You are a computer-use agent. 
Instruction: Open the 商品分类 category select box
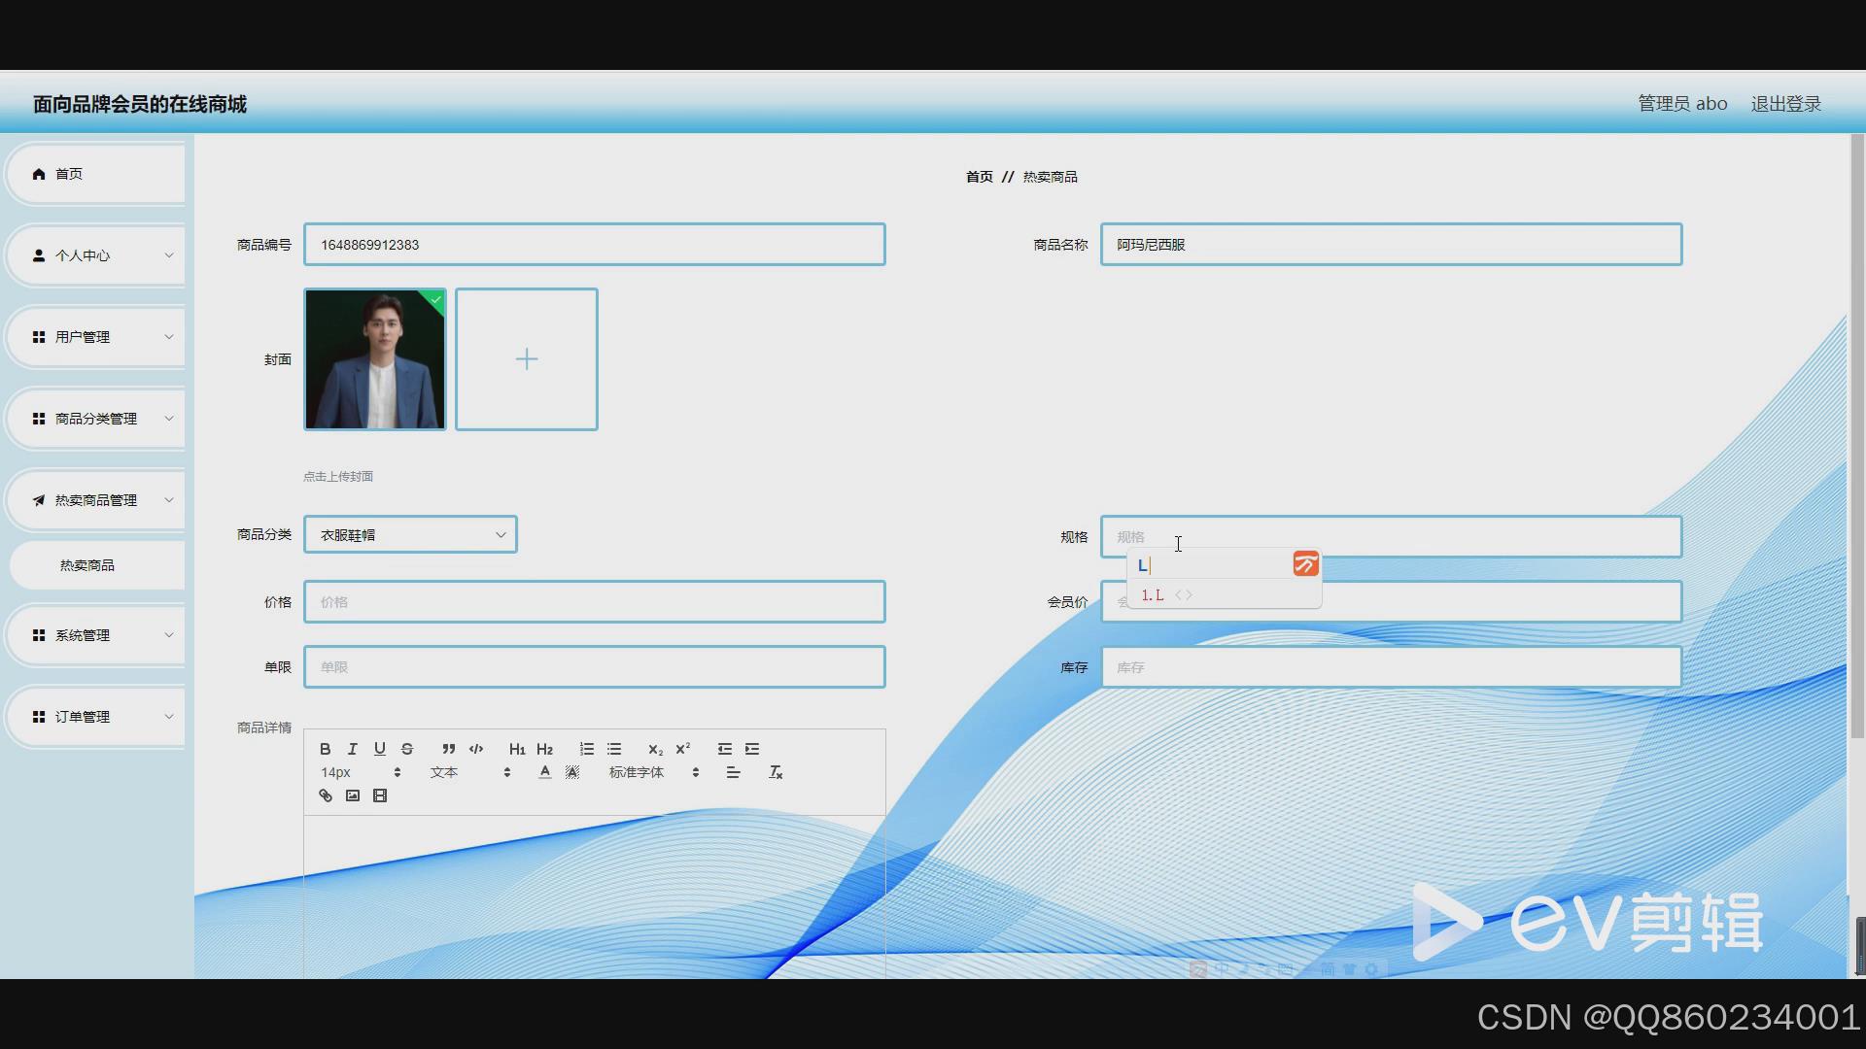click(x=410, y=534)
